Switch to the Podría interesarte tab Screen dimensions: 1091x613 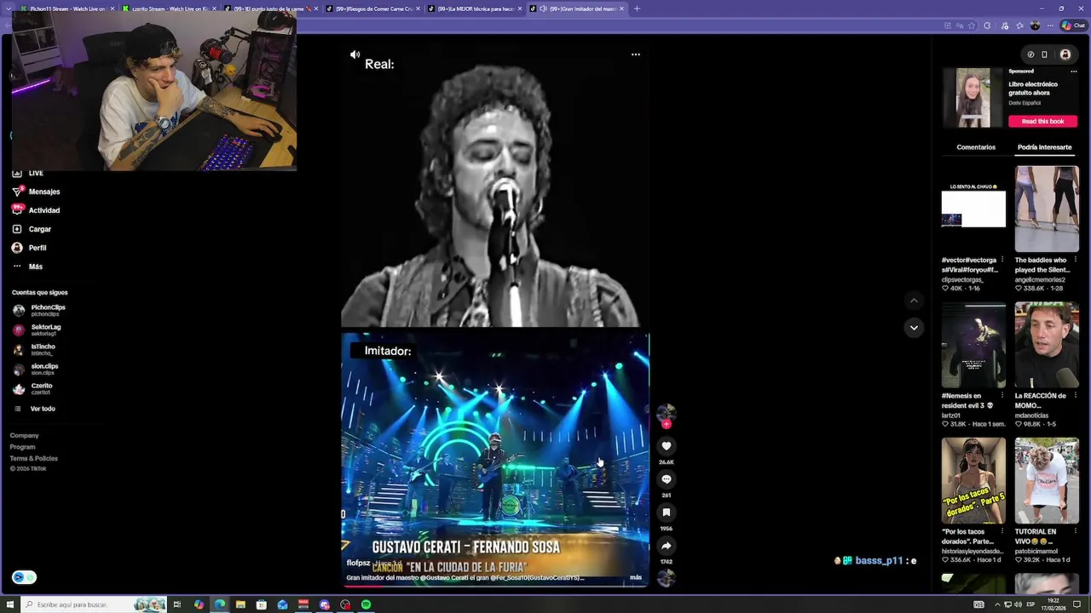click(x=1044, y=147)
